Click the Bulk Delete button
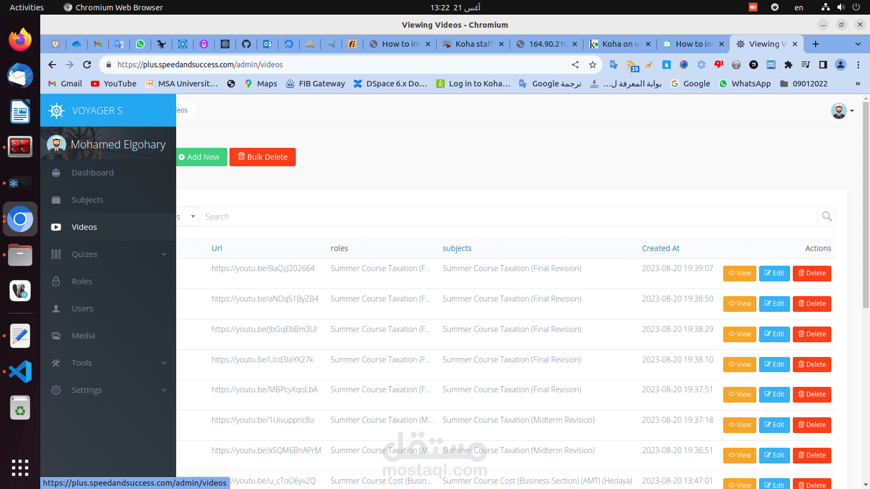This screenshot has width=870, height=489. [x=263, y=157]
